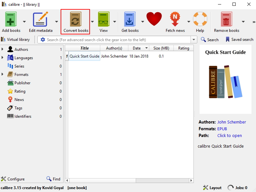Click the Get books download icon
Image resolution: width=256 pixels, height=192 pixels.
click(130, 19)
